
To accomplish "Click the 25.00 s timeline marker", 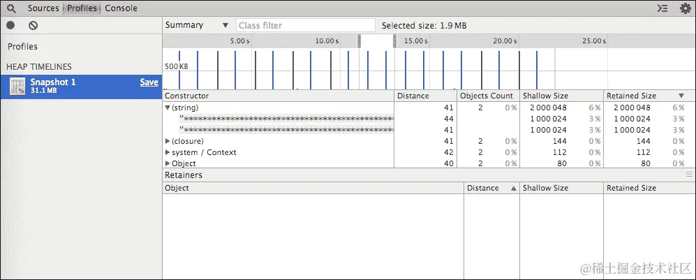I will 594,40.
